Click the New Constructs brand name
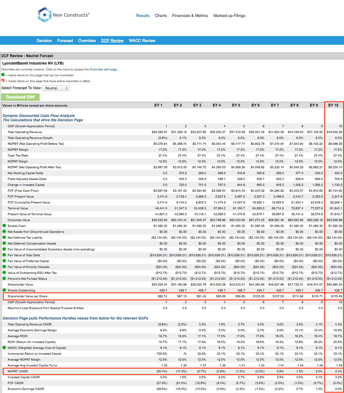 pyautogui.click(x=71, y=15)
